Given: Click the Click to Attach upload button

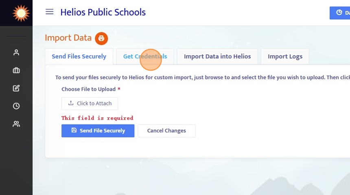Looking at the screenshot, I should [x=90, y=103].
